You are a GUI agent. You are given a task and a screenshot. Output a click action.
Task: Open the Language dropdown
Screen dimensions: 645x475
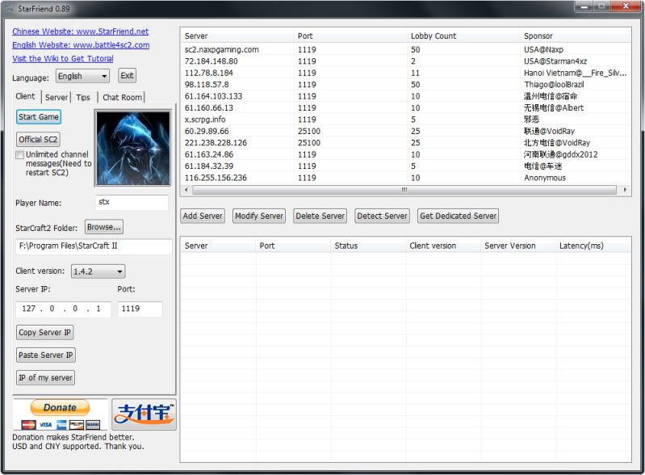pyautogui.click(x=82, y=76)
